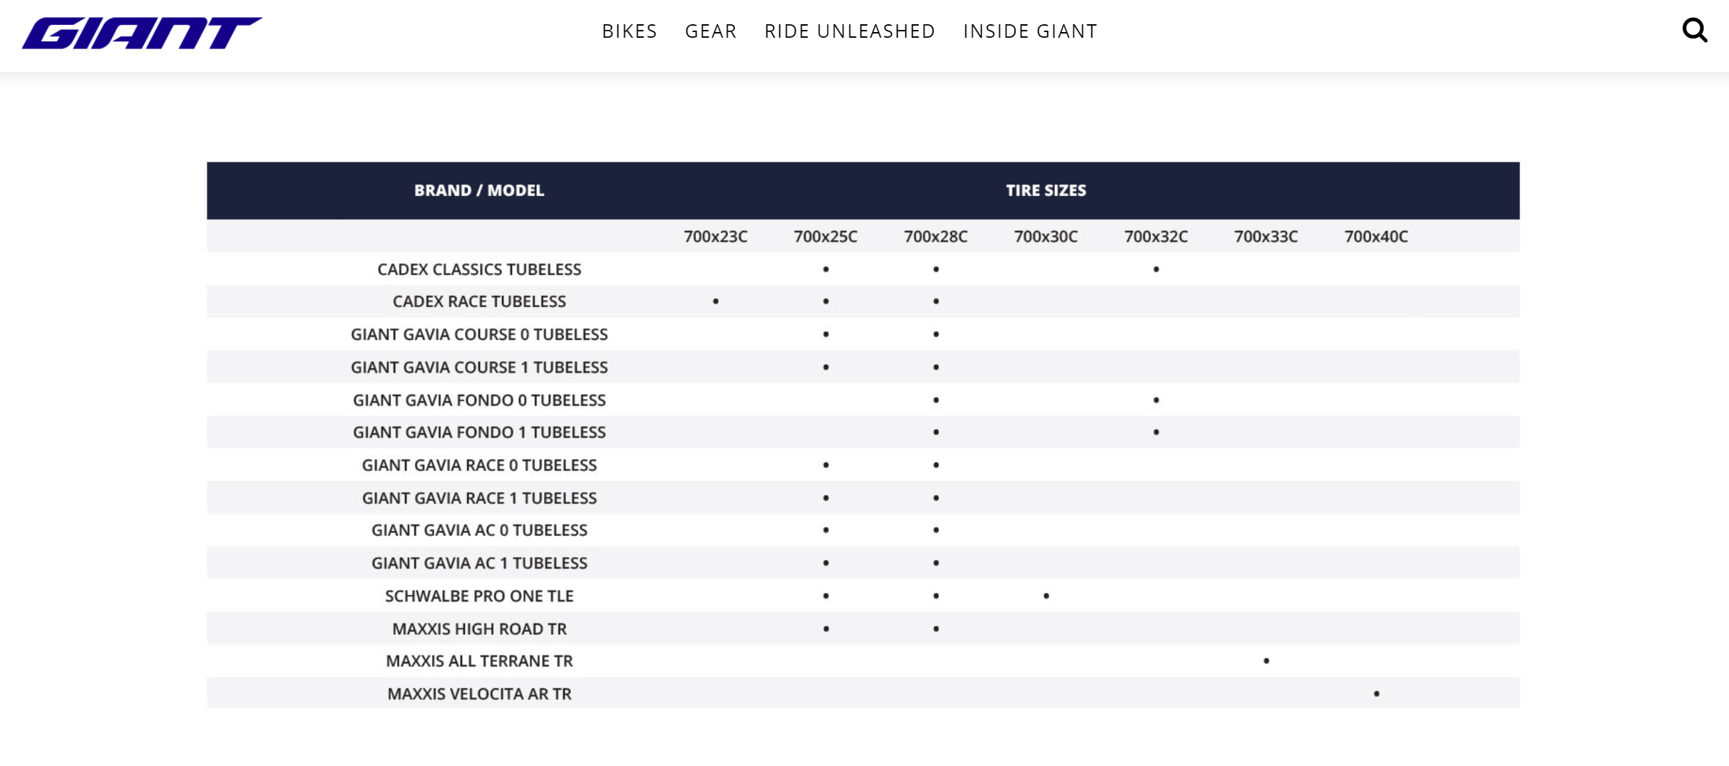Click the 700x33C dot for MAXXIS ALL TERRANE TR
The height and width of the screenshot is (766, 1729).
pos(1266,661)
